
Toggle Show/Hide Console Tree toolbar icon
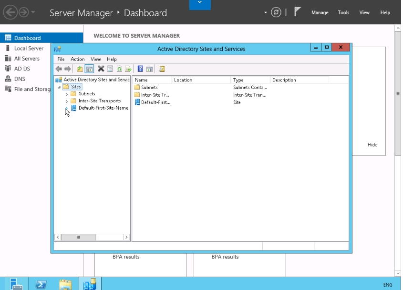coord(89,69)
